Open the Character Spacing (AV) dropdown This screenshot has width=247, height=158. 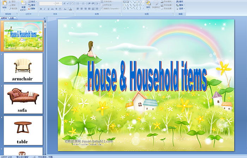click(60, 9)
